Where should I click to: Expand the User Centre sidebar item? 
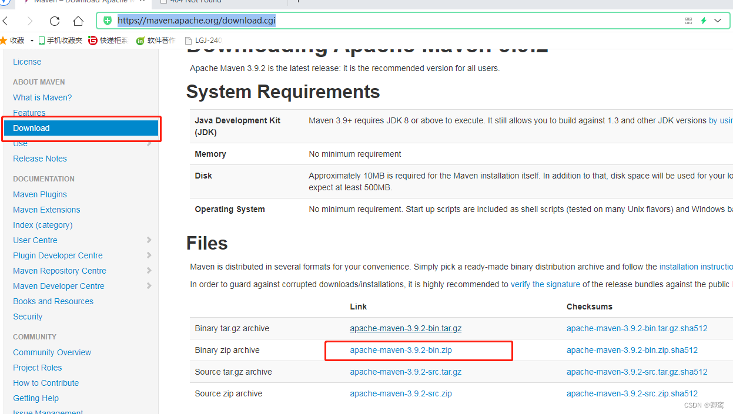pos(149,240)
